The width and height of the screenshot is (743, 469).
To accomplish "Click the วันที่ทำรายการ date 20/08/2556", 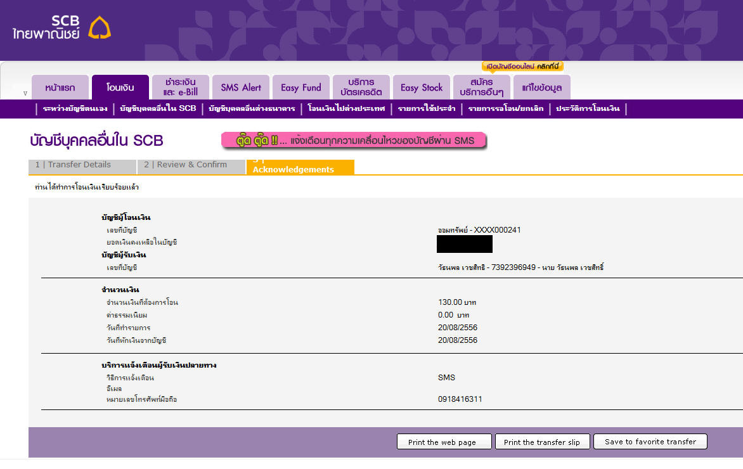I will (x=457, y=328).
